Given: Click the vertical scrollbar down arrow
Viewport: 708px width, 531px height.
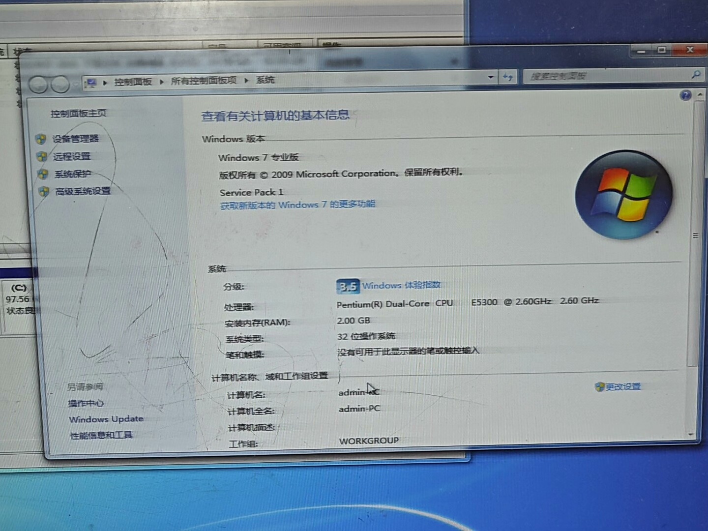Looking at the screenshot, I should 691,435.
